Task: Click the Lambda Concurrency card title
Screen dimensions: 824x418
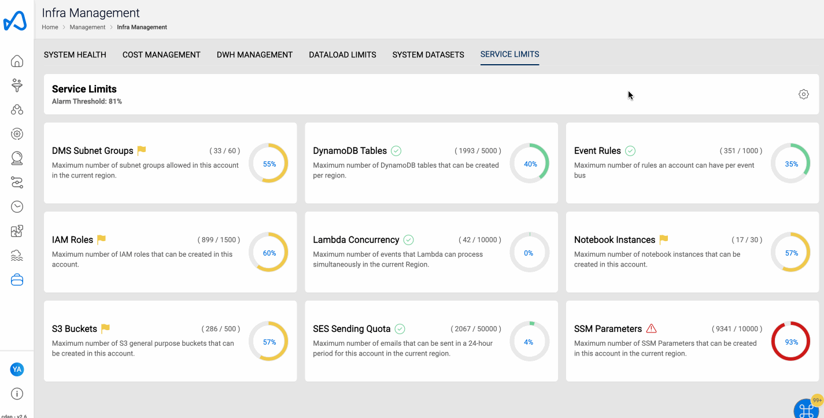Action: (356, 240)
